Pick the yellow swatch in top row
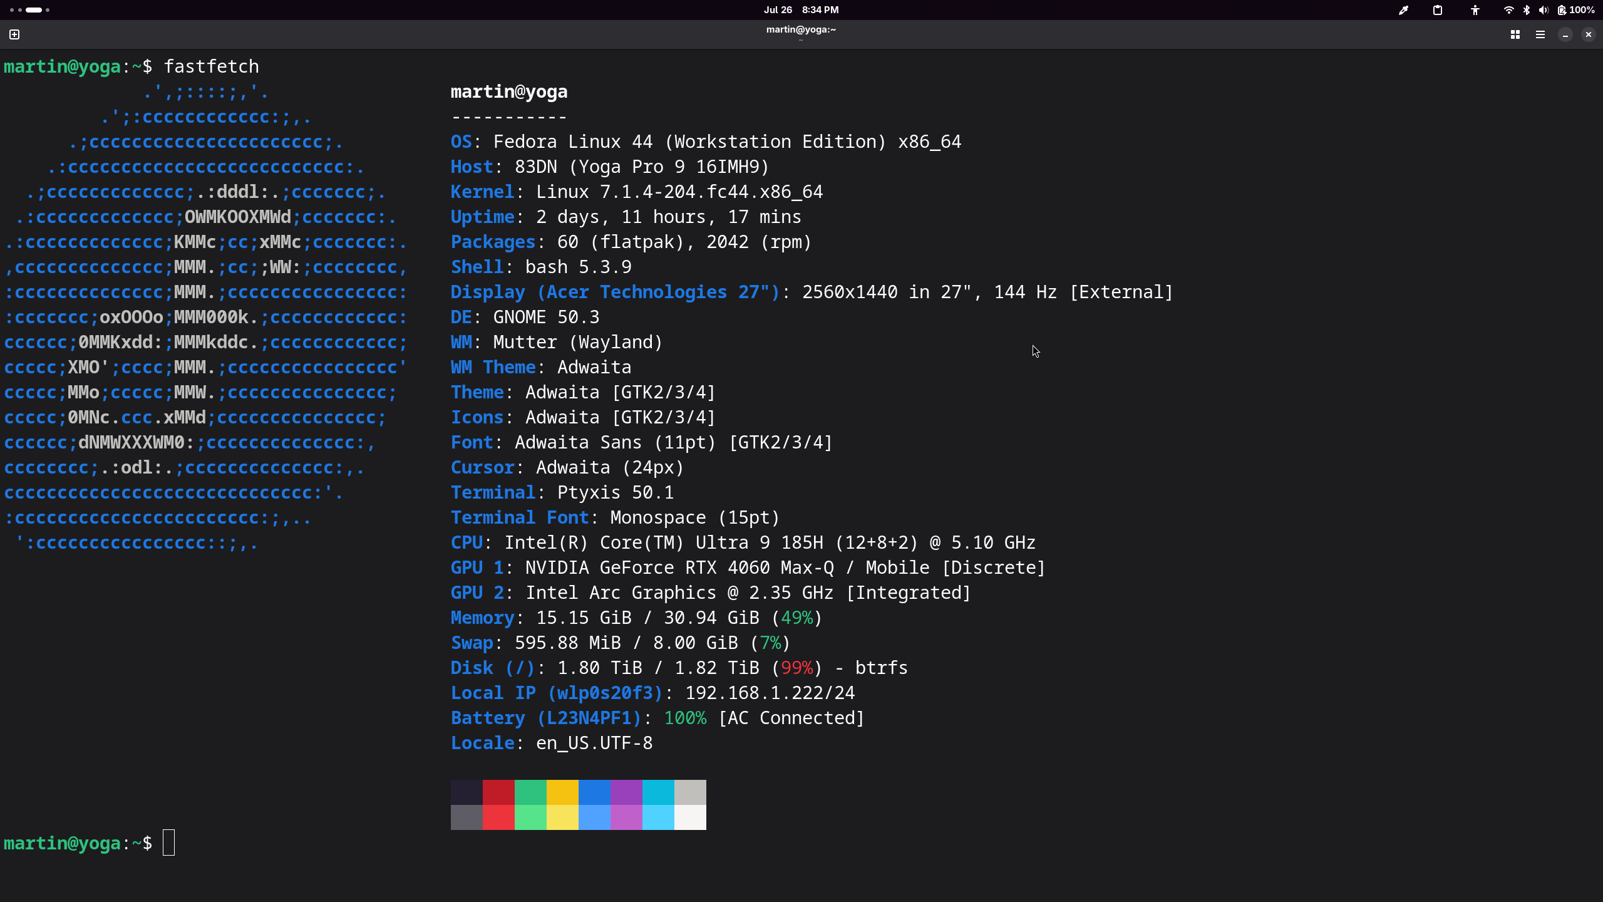This screenshot has width=1603, height=902. click(x=562, y=792)
